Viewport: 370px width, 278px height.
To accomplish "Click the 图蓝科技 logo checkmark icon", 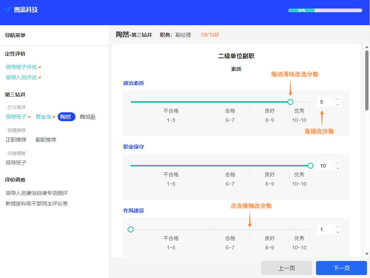I will 7,9.
